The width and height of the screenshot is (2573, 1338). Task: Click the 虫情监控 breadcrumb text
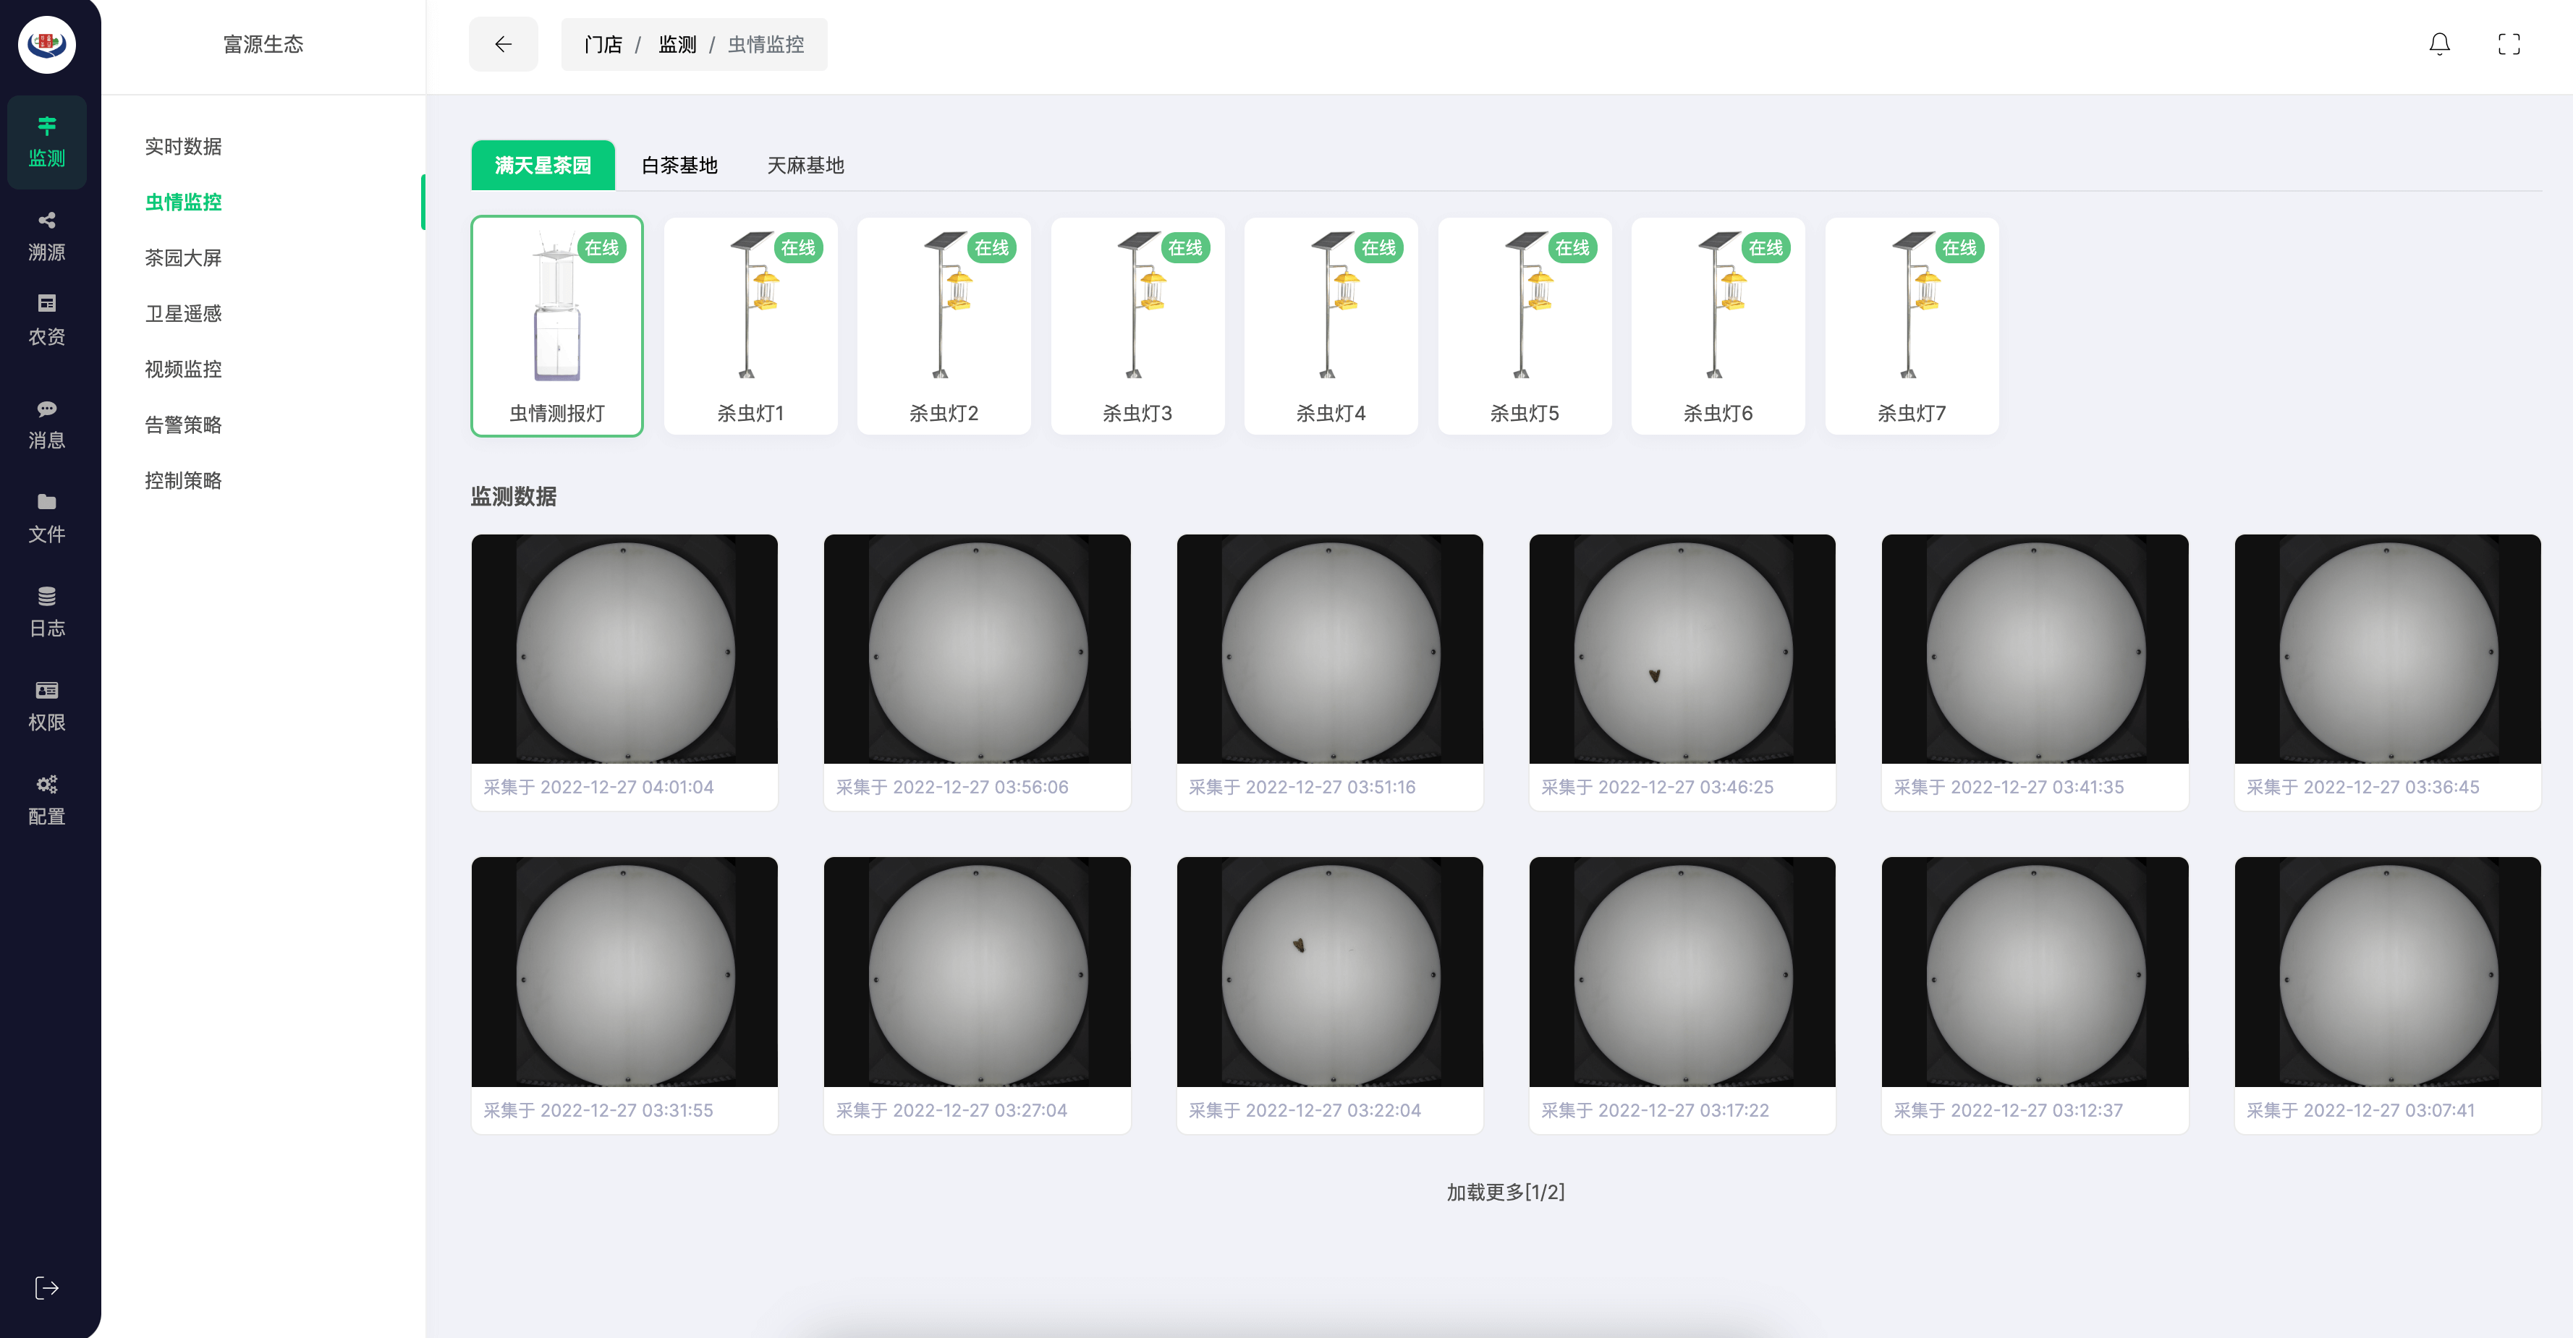tap(766, 45)
